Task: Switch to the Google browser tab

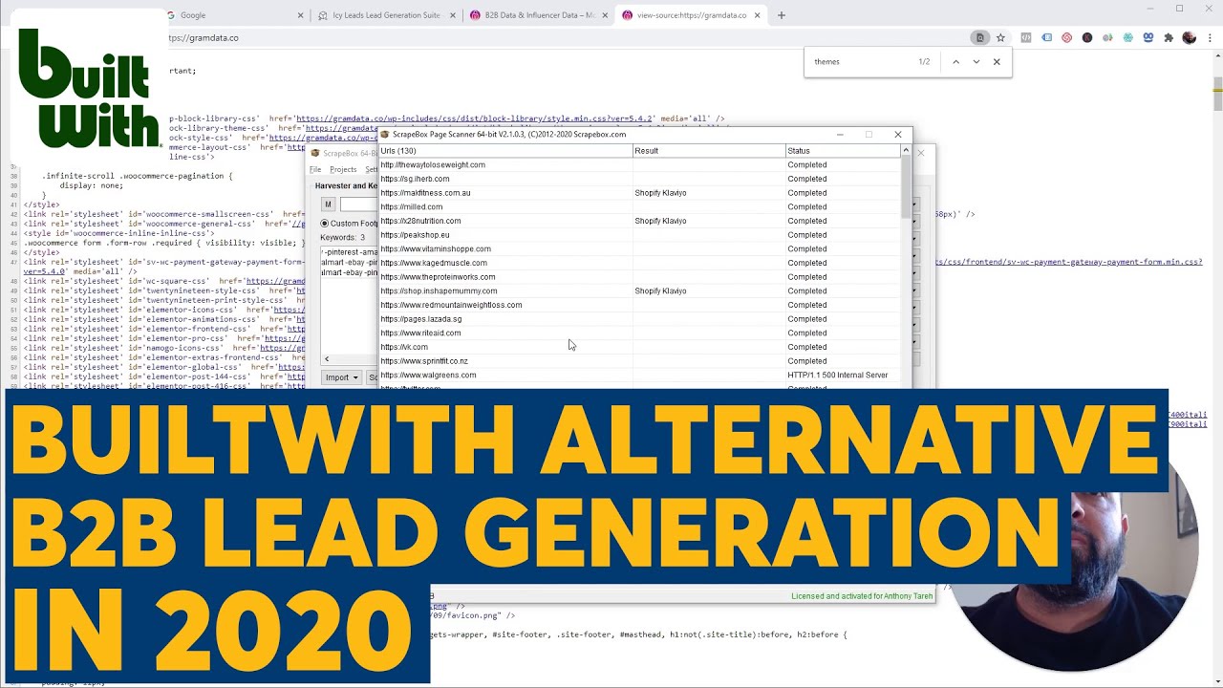Action: coord(234,15)
